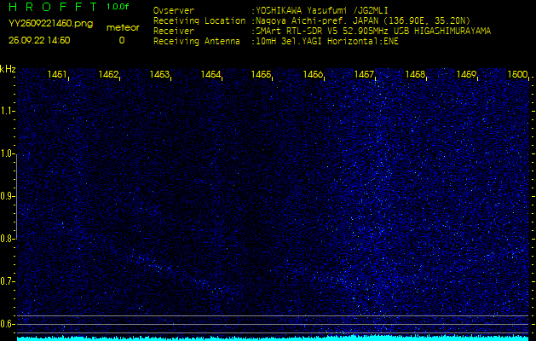This screenshot has width=536, height=341.
Task: Click the timestamp 25.09.22 14:50
Action: [39, 40]
